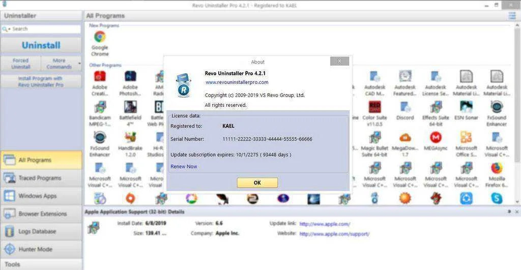Click the Forced Uninstall button
Screen dimensions: 521x270
coord(20,64)
